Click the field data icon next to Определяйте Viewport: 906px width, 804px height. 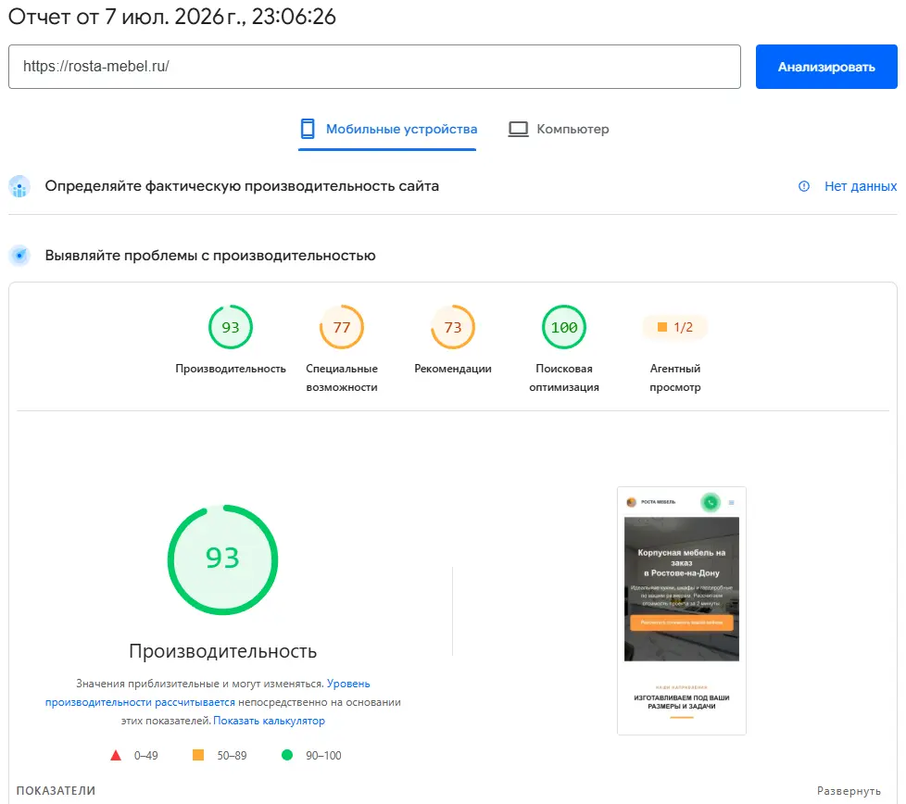19,186
